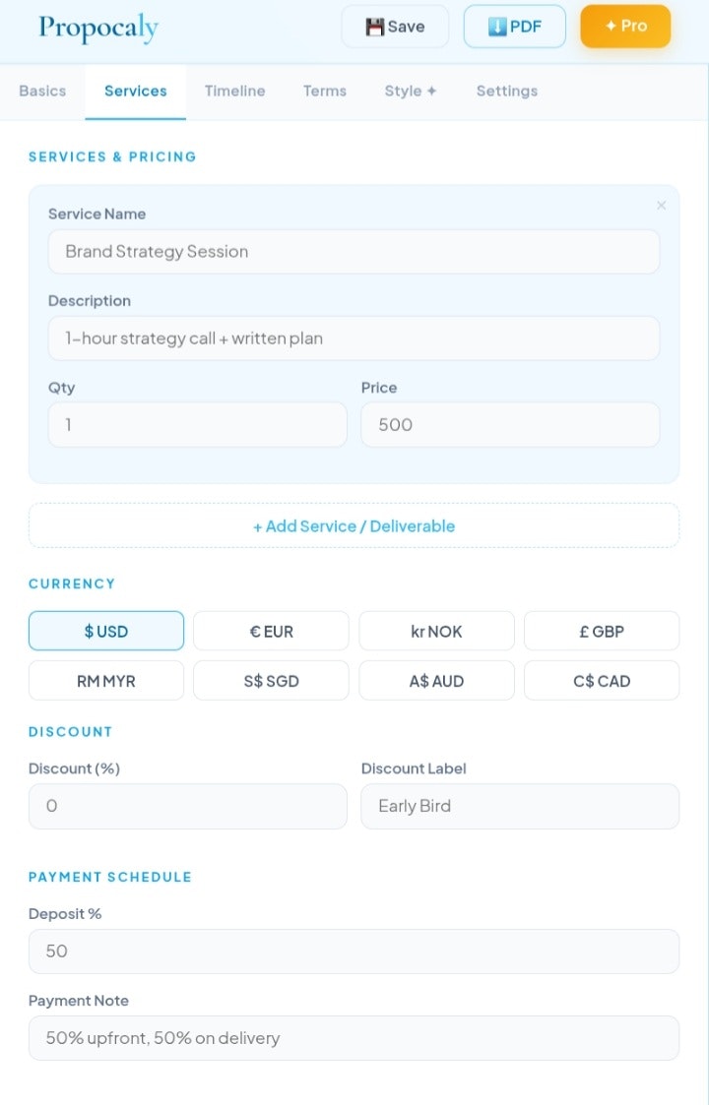Download the proposal as PDF
The width and height of the screenshot is (709, 1105).
[514, 27]
